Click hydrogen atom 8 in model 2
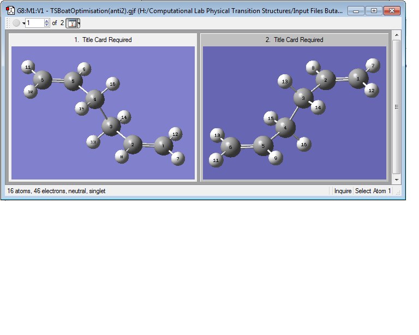The height and width of the screenshot is (335, 419). (313, 68)
